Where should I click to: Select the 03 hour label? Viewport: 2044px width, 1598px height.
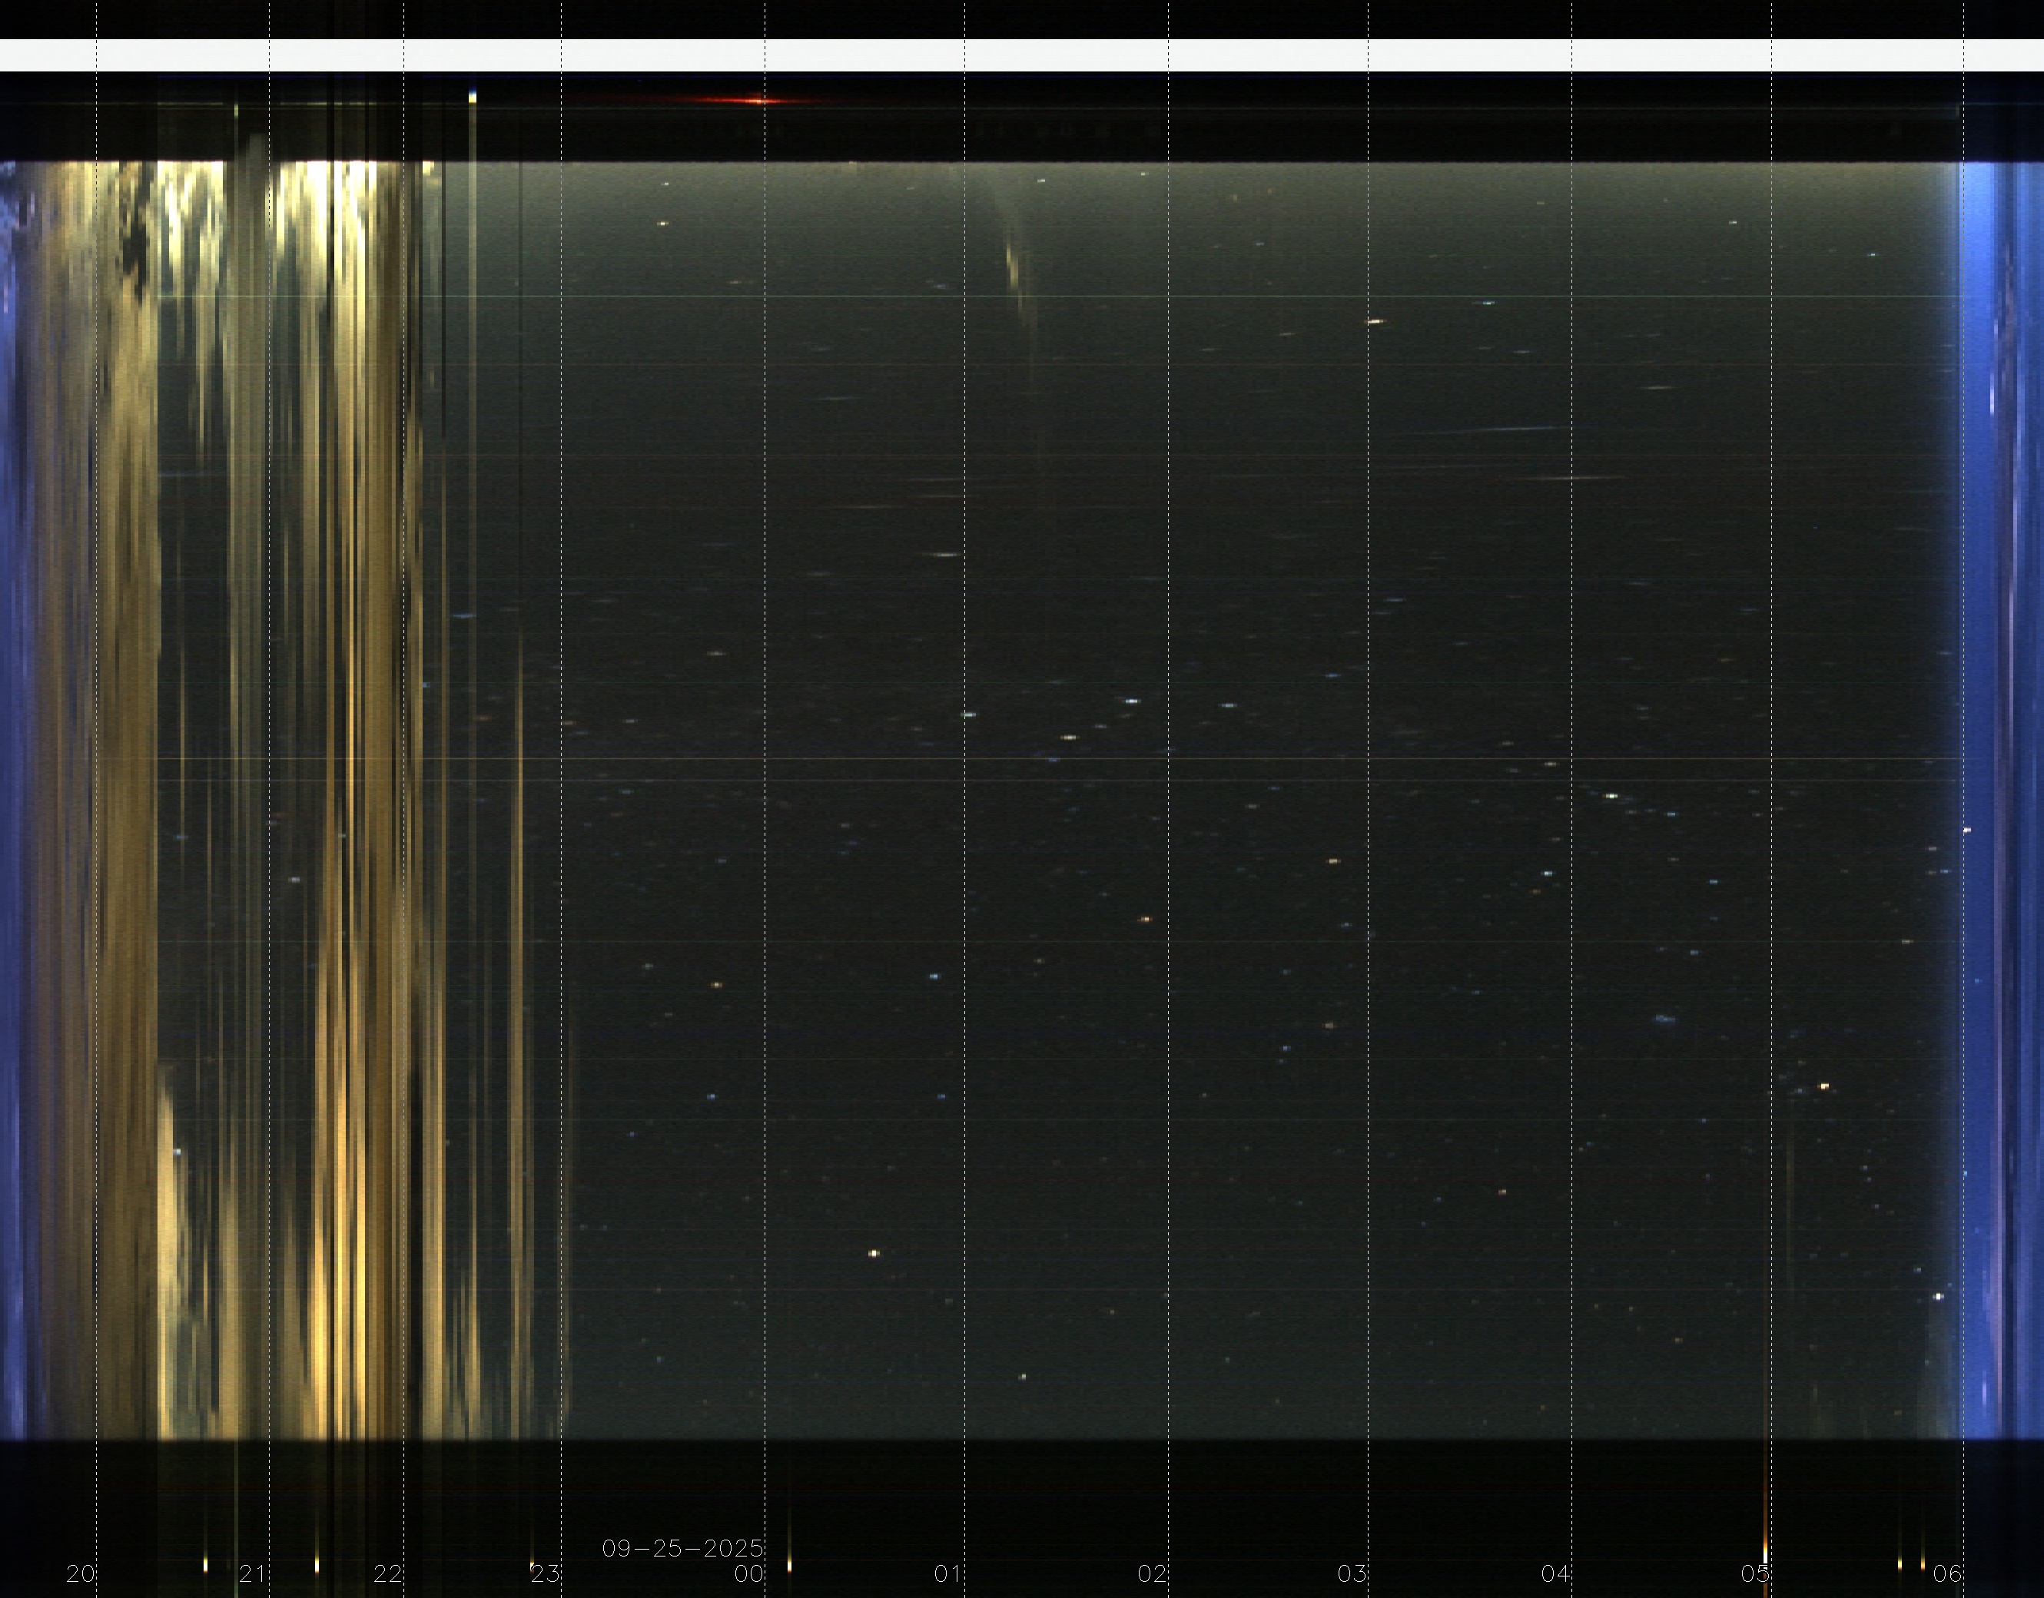point(1352,1573)
